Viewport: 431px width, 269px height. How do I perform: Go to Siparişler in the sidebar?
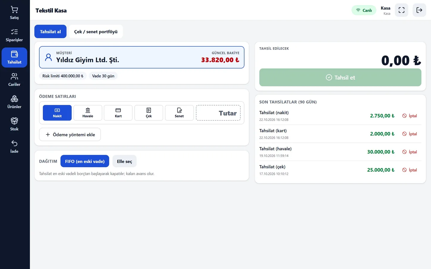(x=14, y=35)
